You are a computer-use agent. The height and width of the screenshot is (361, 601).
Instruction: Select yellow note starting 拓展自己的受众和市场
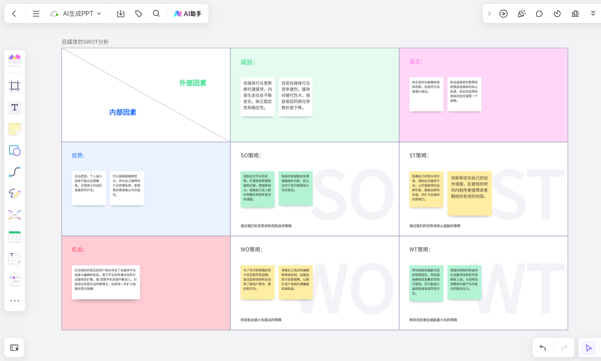click(426, 189)
